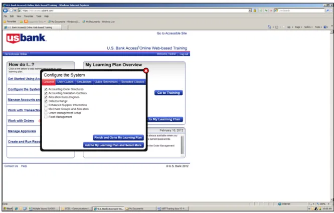334x213 pixels.
Task: Switch to the Simulations tab
Action: pos(84,82)
